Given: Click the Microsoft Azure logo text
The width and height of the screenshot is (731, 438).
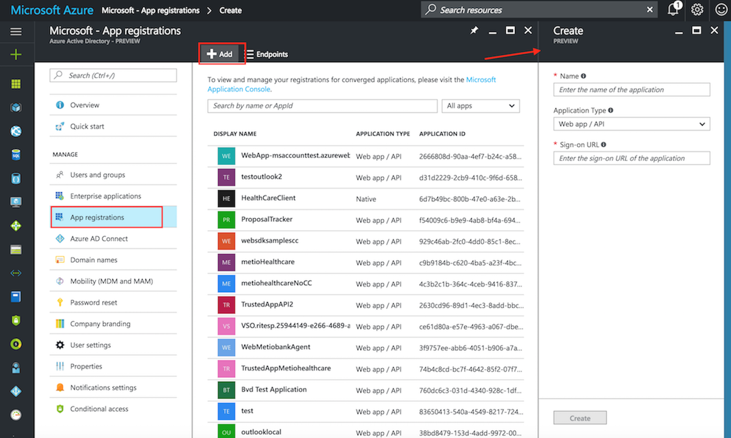Looking at the screenshot, I should point(52,10).
